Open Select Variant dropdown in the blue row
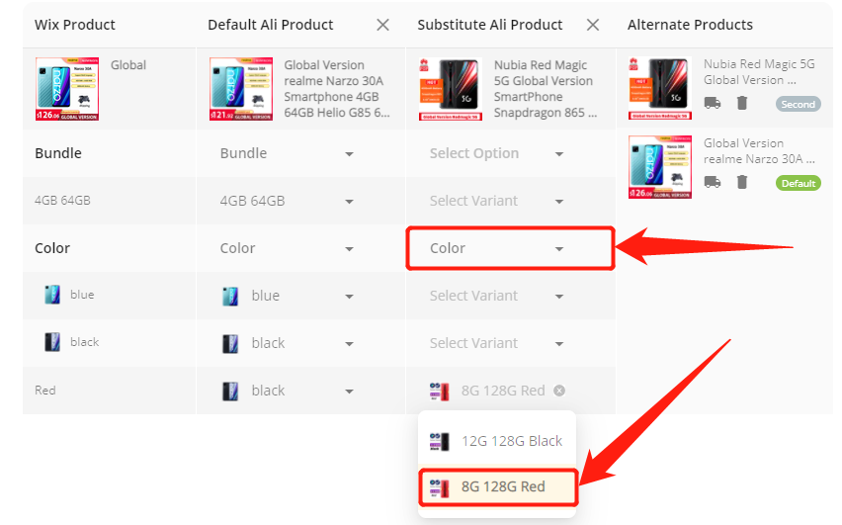The height and width of the screenshot is (525, 842). (497, 296)
